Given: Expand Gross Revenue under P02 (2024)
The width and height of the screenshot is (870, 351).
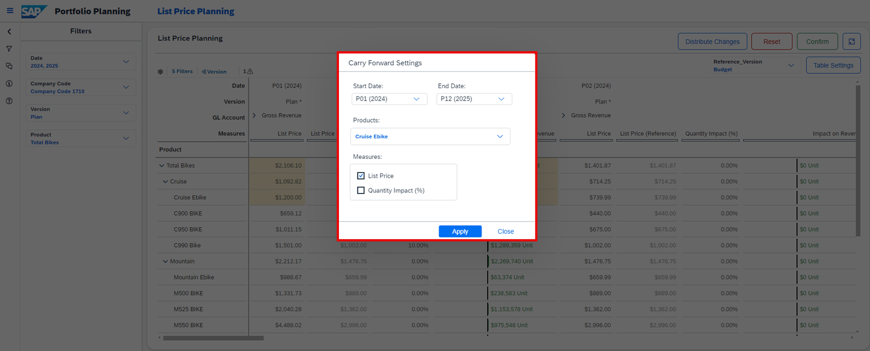Looking at the screenshot, I should point(564,115).
